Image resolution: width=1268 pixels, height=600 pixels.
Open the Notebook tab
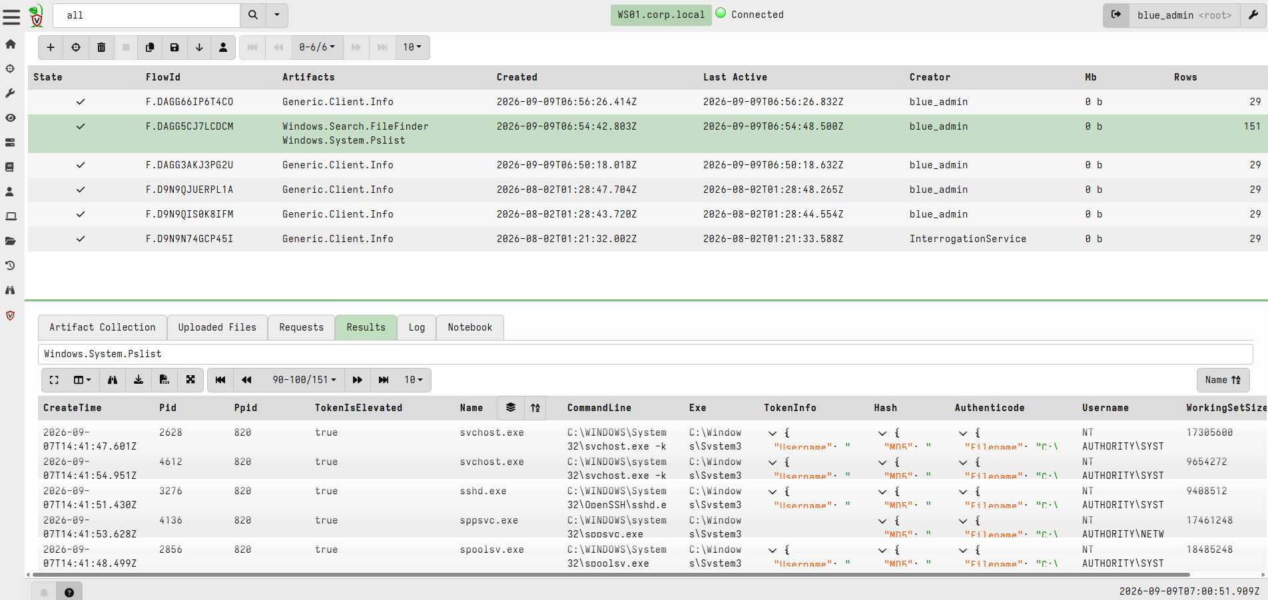click(470, 327)
